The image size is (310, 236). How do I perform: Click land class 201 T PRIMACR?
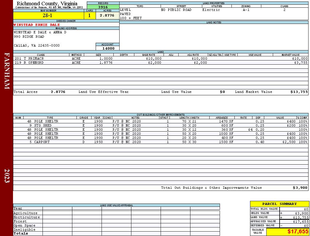[x=29, y=59]
